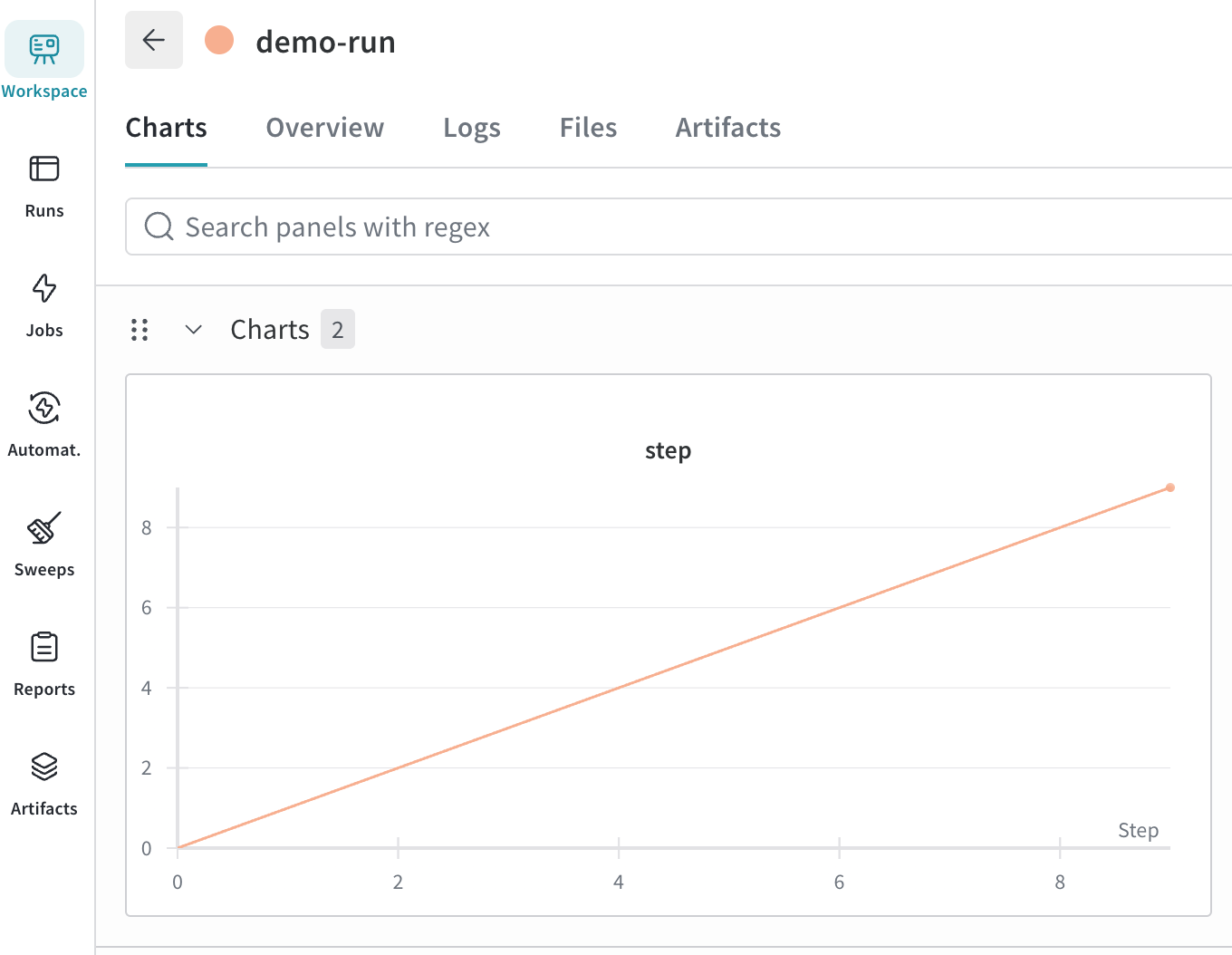Open the Reports clipboard icon
The height and width of the screenshot is (955, 1232).
(x=44, y=648)
